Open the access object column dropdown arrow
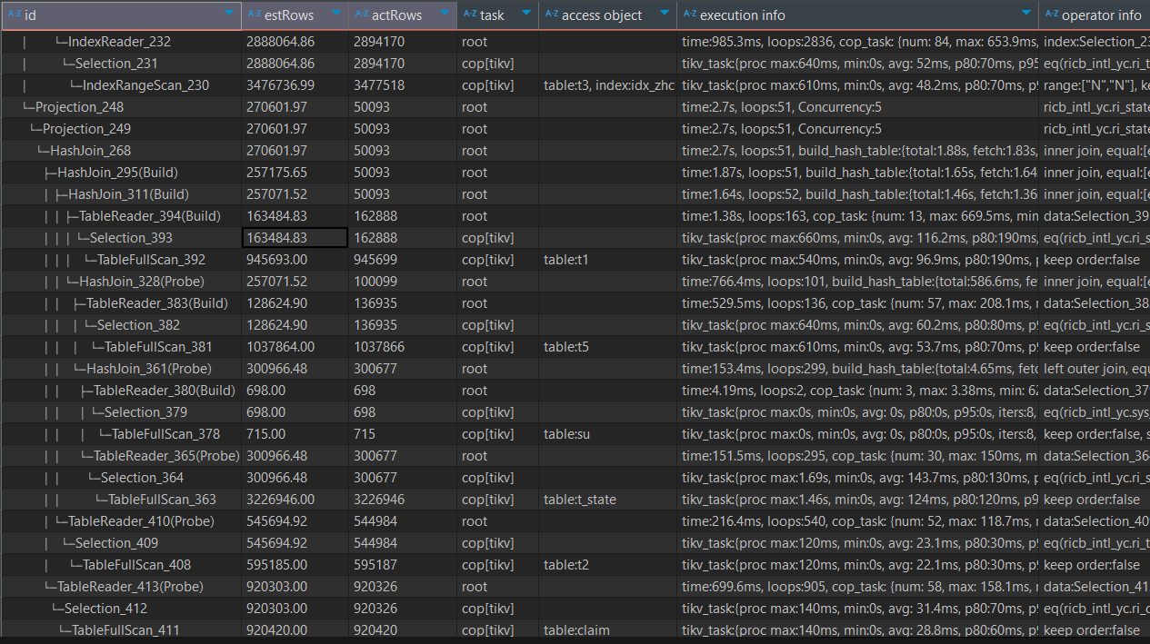 (x=664, y=15)
